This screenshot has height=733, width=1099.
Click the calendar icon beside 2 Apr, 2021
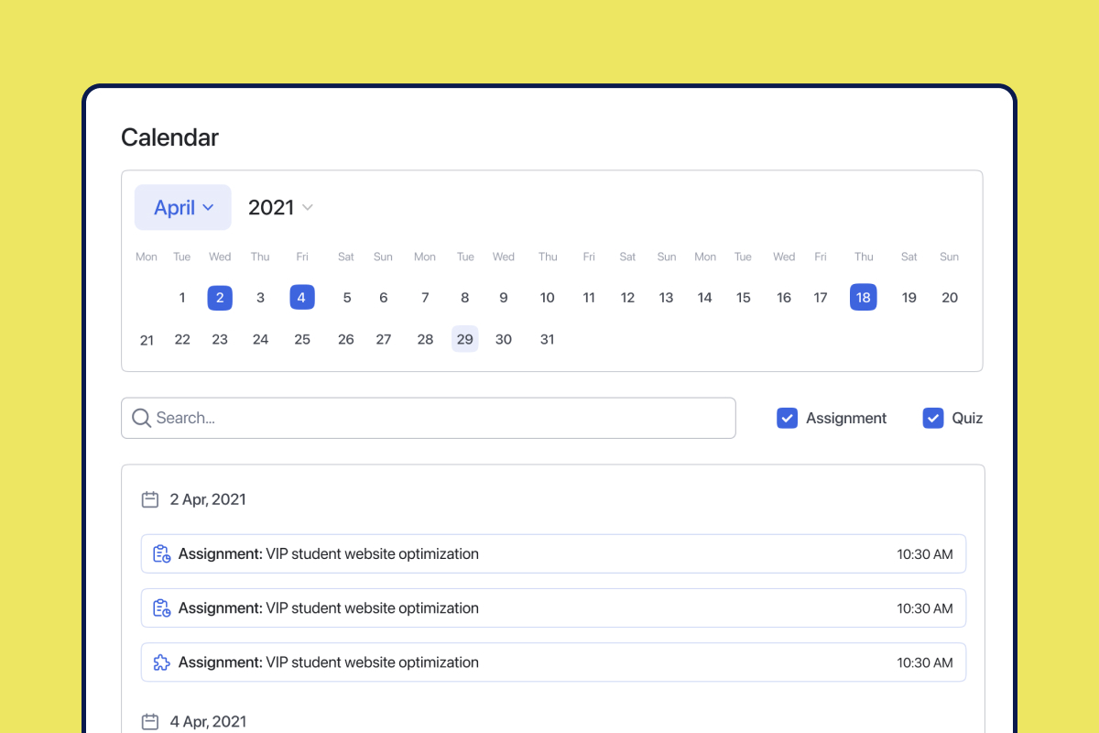tap(149, 499)
